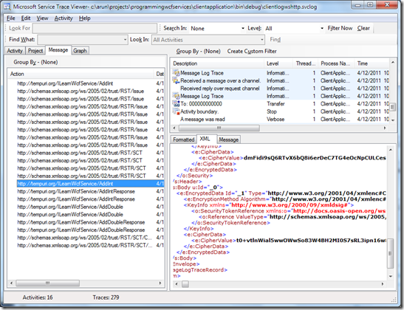Screen dimensions: 404x310
Task: Click the s:Body u:Id XML line
Action: 198,187
